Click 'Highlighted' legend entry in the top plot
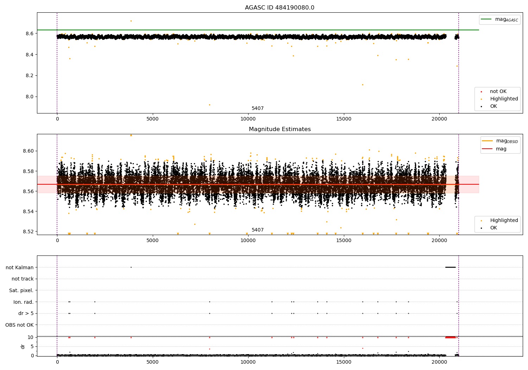The height and width of the screenshot is (370, 528). point(504,99)
